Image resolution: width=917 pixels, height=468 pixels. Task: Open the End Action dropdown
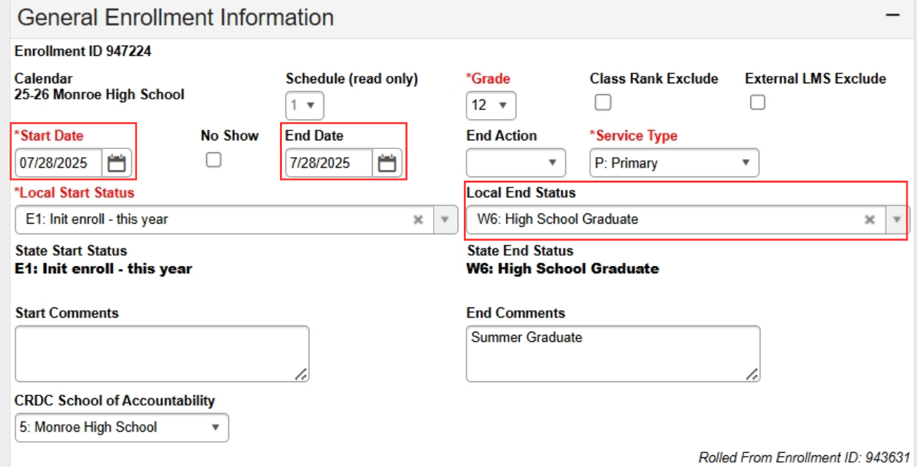point(516,162)
